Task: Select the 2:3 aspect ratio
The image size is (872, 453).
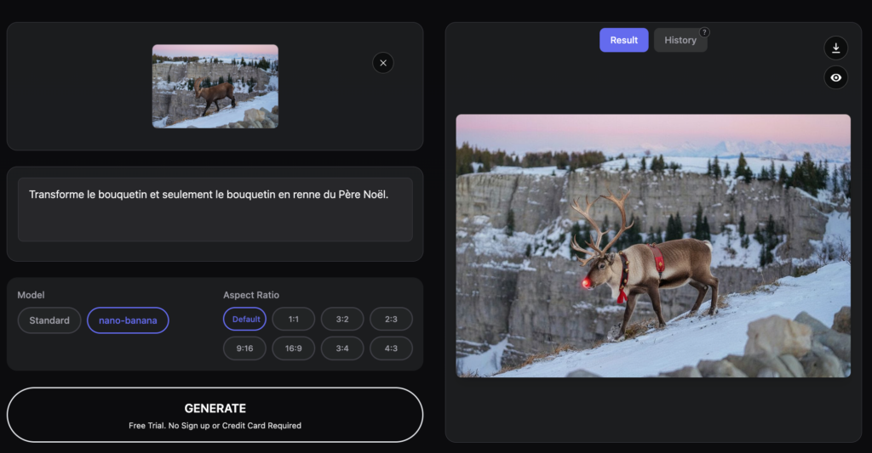Action: (391, 320)
